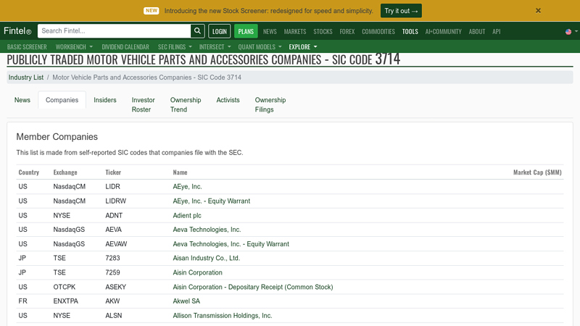Go to NEWS in top navigation
The image size is (580, 326).
[x=270, y=32]
